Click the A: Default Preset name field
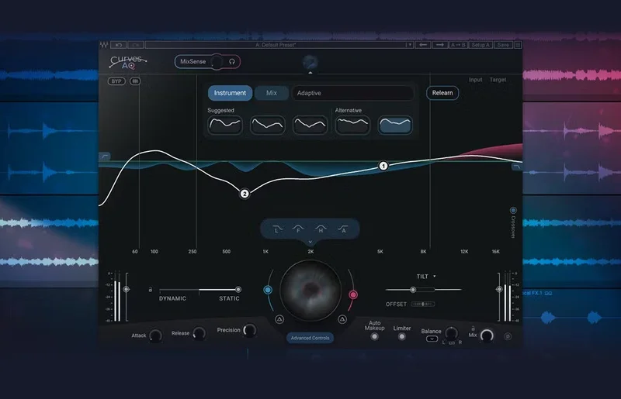The width and height of the screenshot is (621, 399). [276, 45]
